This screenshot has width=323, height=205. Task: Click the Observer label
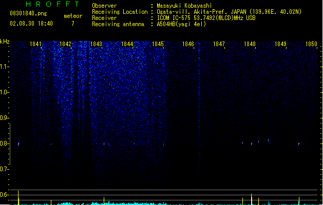[x=104, y=6]
